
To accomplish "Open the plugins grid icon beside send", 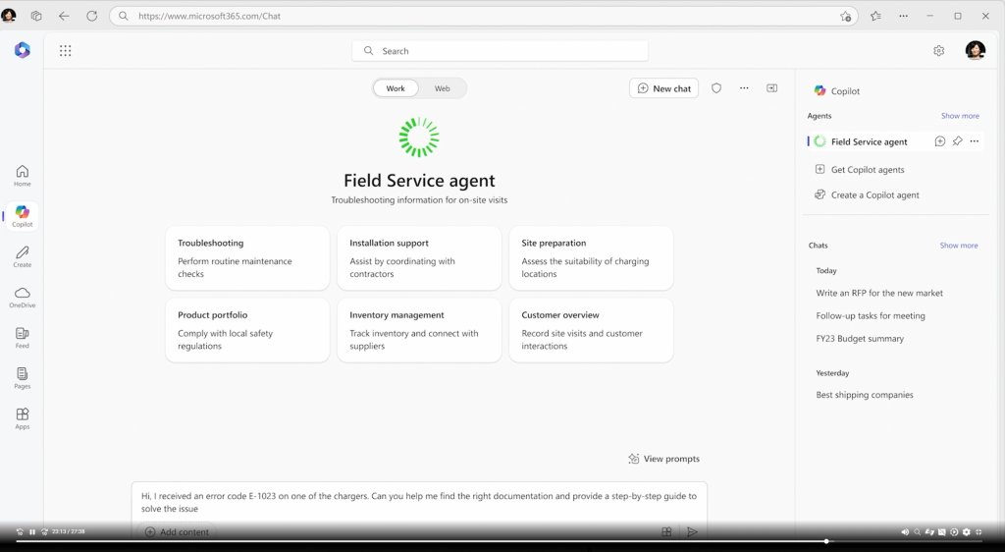I will [666, 531].
